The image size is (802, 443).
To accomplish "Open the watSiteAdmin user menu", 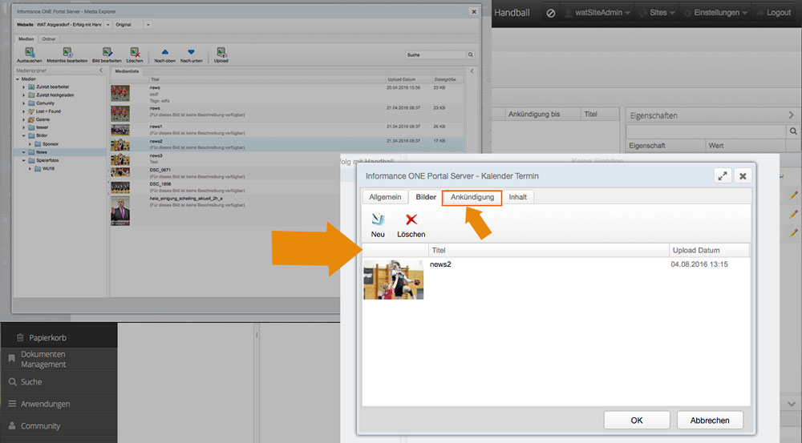I will (x=597, y=13).
